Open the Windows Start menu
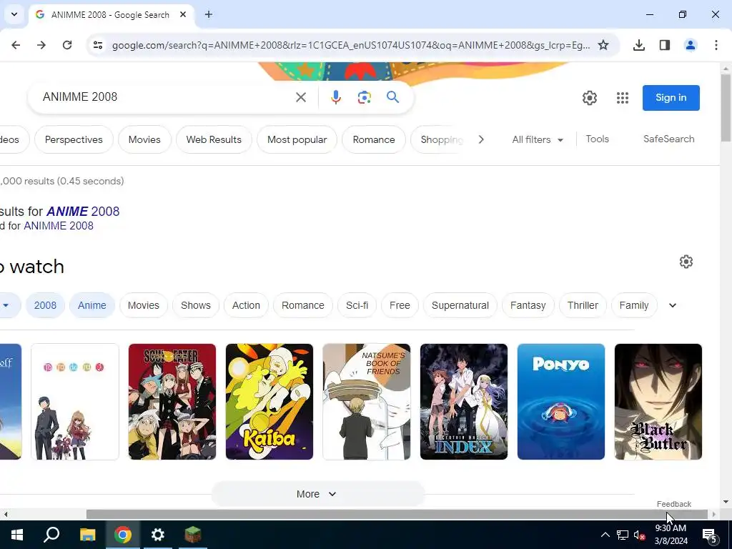 pyautogui.click(x=17, y=535)
